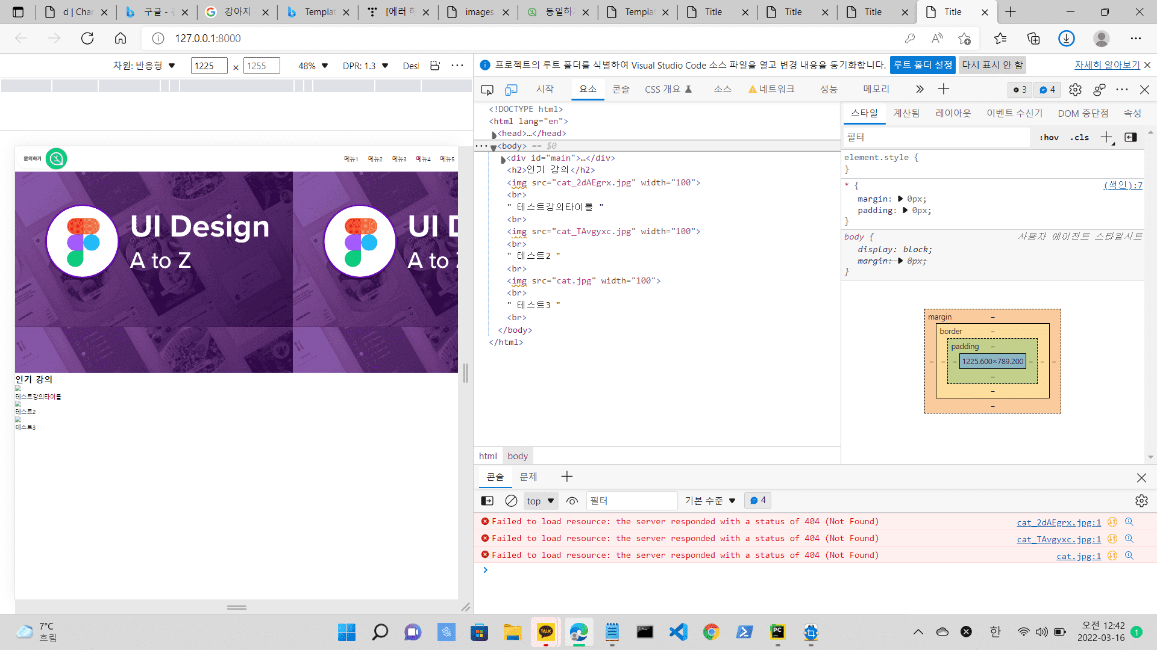The width and height of the screenshot is (1157, 650).
Task: Switch to the 네트워크 tab
Action: coord(771,89)
